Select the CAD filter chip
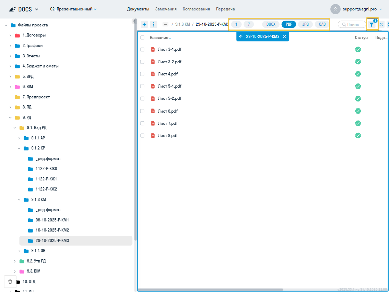The height and width of the screenshot is (292, 389). coord(322,24)
